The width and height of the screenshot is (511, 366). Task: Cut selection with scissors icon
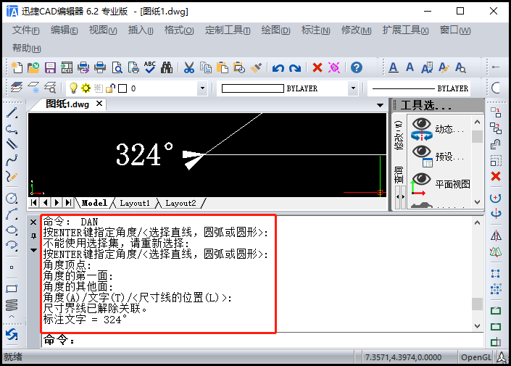[x=189, y=67]
